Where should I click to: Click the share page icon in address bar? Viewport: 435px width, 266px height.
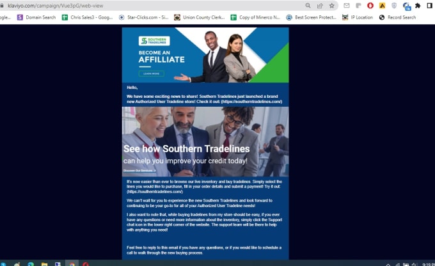coord(320,6)
